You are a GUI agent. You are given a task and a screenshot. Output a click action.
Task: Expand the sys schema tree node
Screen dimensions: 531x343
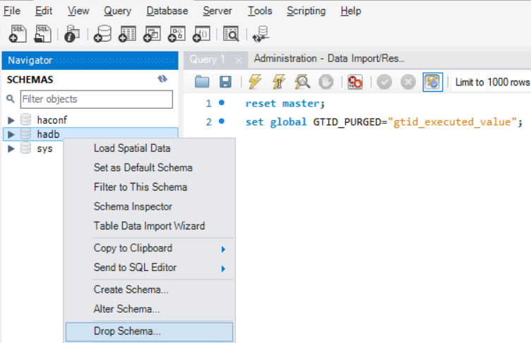tap(11, 149)
